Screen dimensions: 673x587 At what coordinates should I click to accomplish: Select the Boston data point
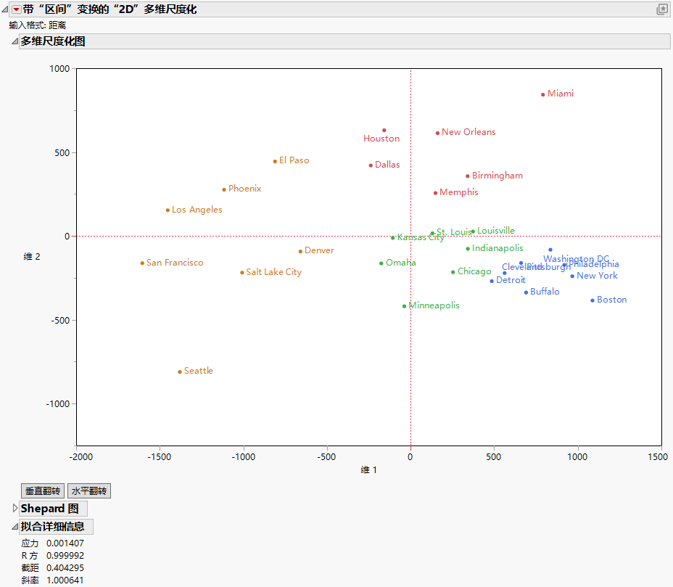(593, 300)
